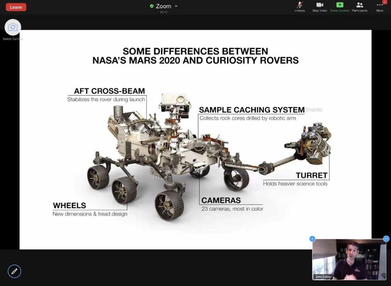Click "NASA'S MARS 2020 AND CURIOSITY ROVERS" line
This screenshot has height=286, width=391.
point(195,60)
